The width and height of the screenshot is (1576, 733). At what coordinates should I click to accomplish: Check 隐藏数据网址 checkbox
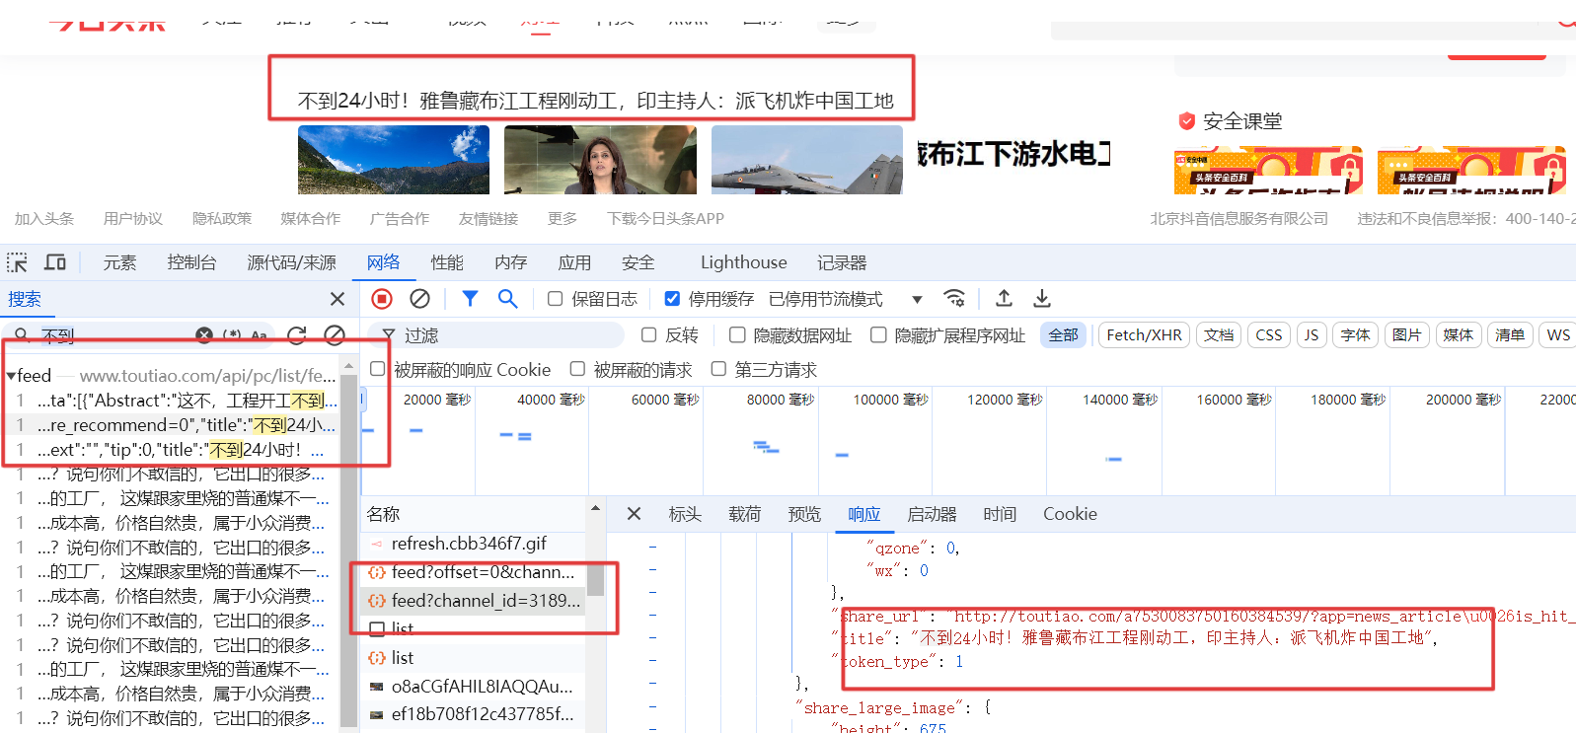pyautogui.click(x=736, y=335)
